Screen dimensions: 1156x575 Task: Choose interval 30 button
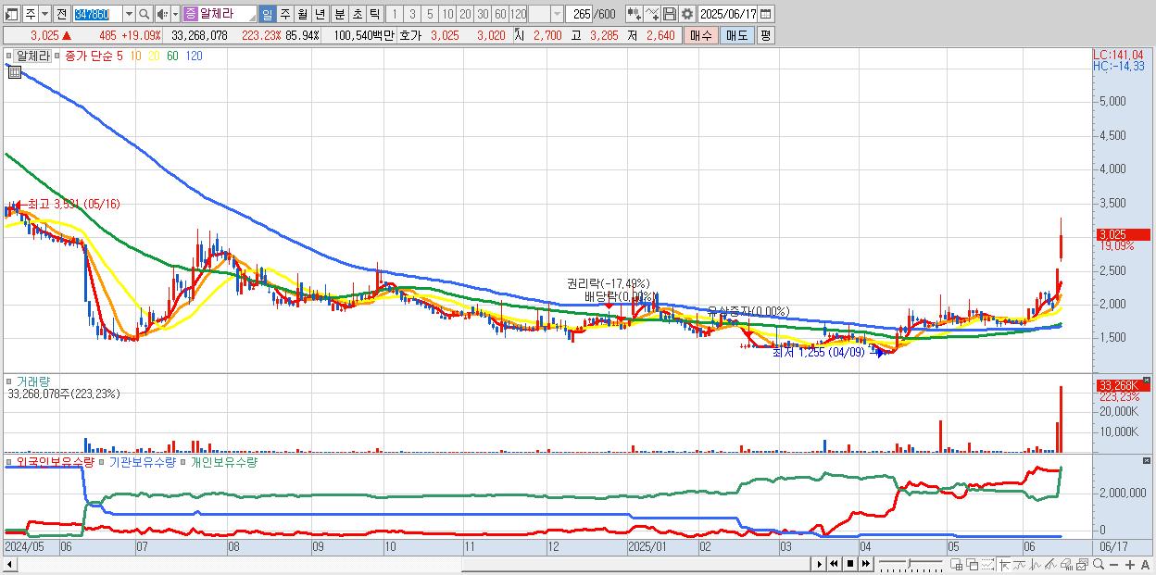[483, 14]
